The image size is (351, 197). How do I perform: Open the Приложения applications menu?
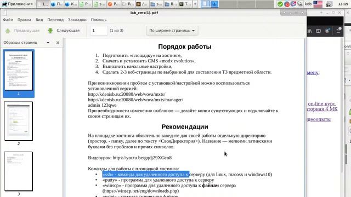coord(17,4)
